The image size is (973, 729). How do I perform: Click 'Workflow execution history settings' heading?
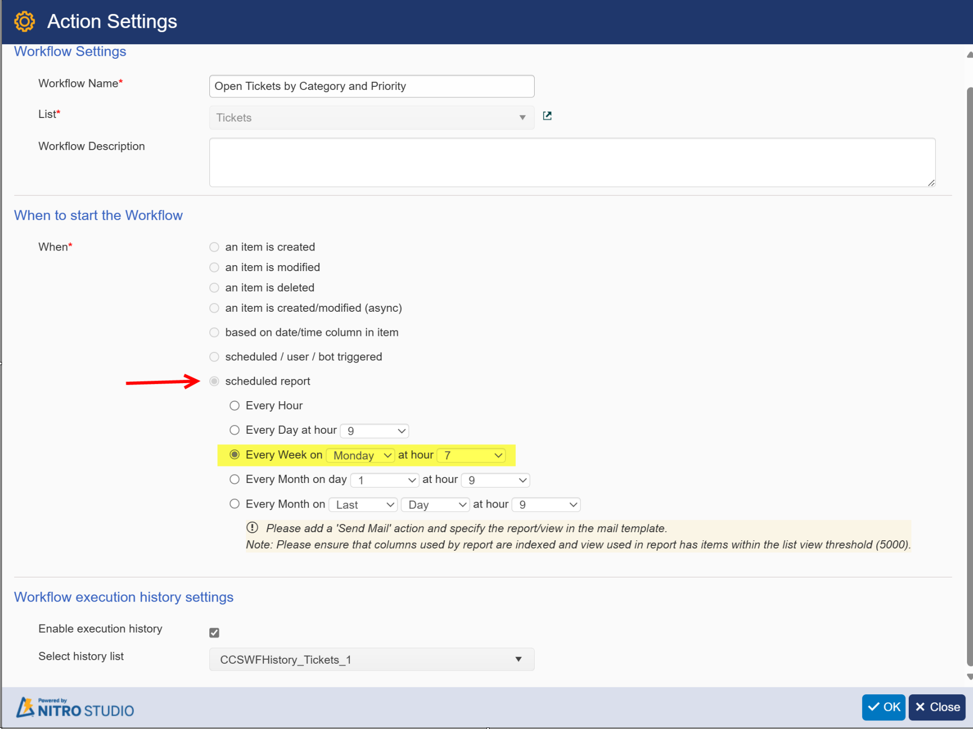[124, 597]
